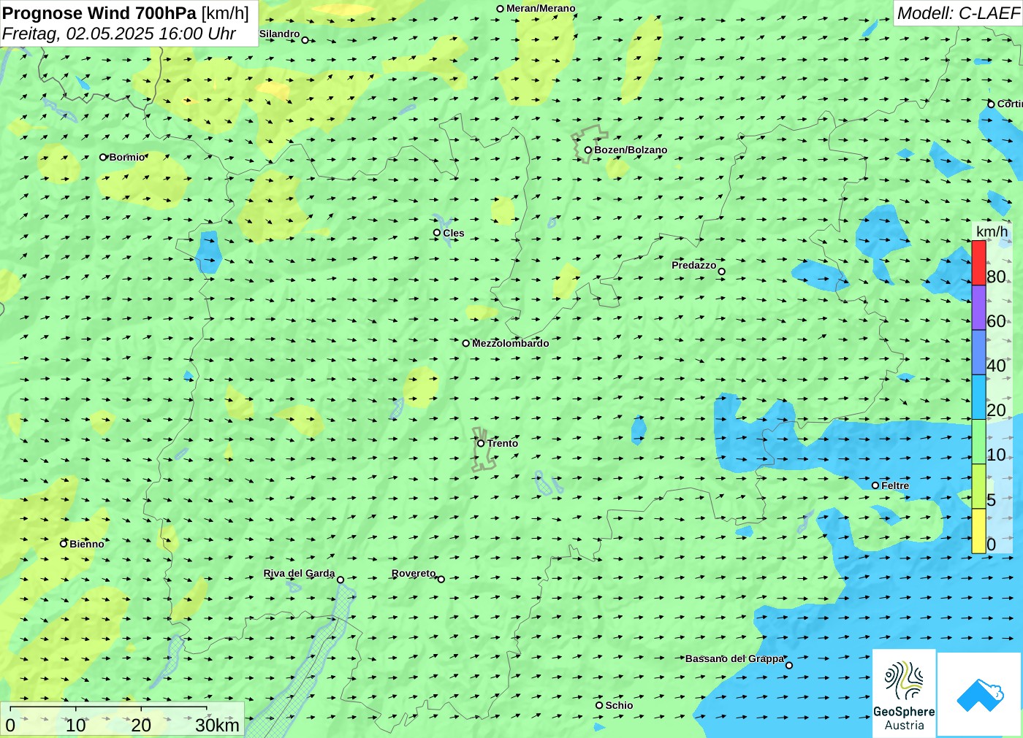Click the Trento label text
This screenshot has width=1023, height=738.
pos(503,443)
